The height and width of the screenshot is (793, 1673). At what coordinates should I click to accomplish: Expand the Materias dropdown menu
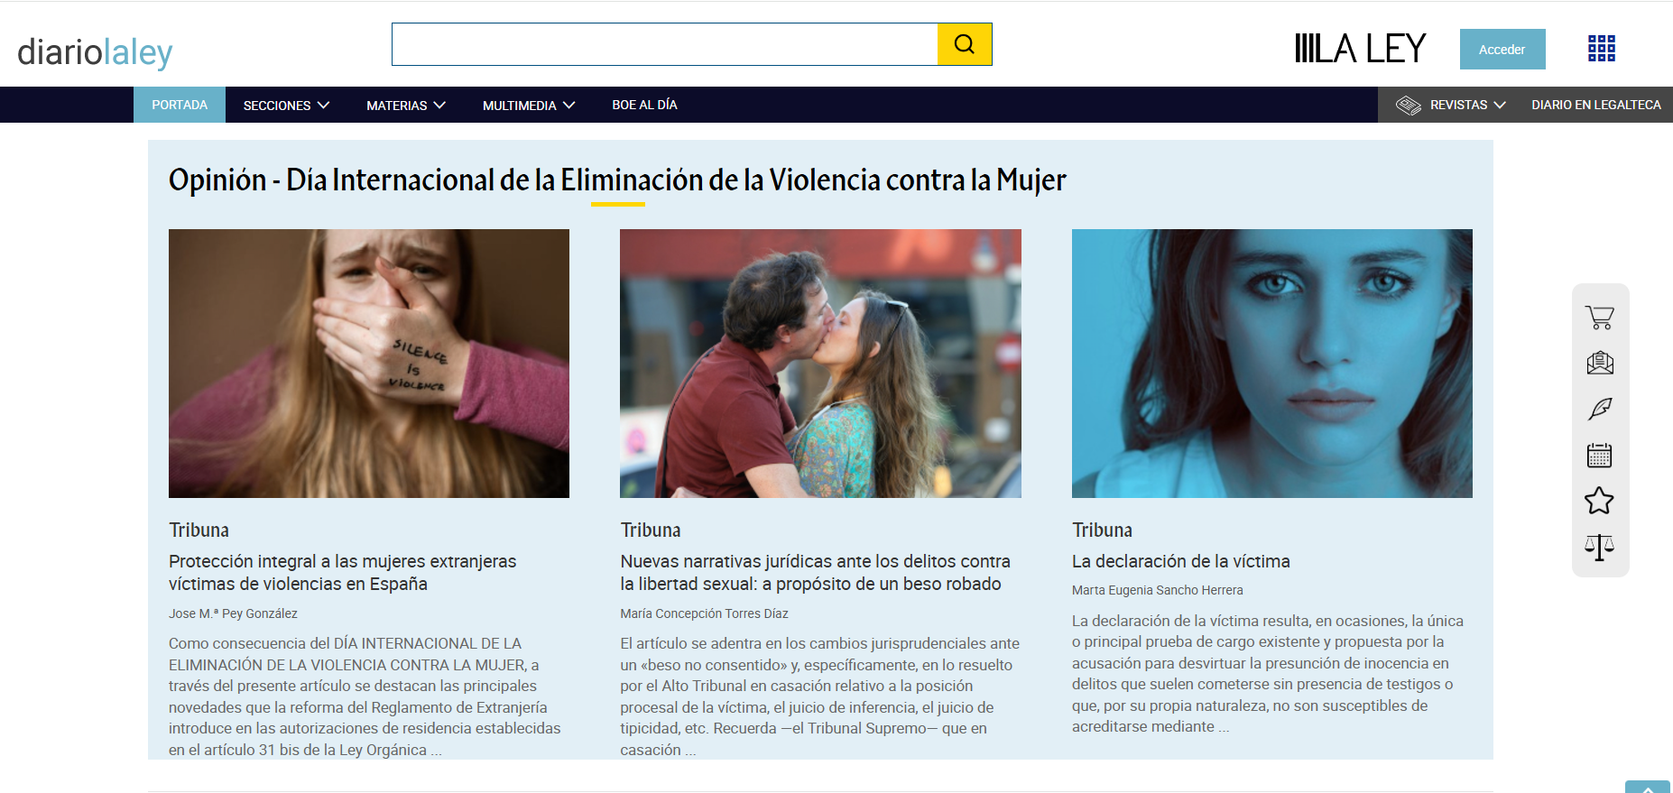tap(405, 106)
